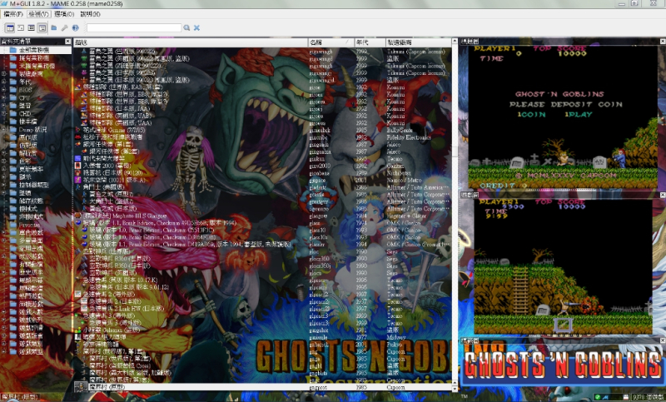The width and height of the screenshot is (666, 402).
Task: Click the blue help question mark icon
Action: coord(75,28)
